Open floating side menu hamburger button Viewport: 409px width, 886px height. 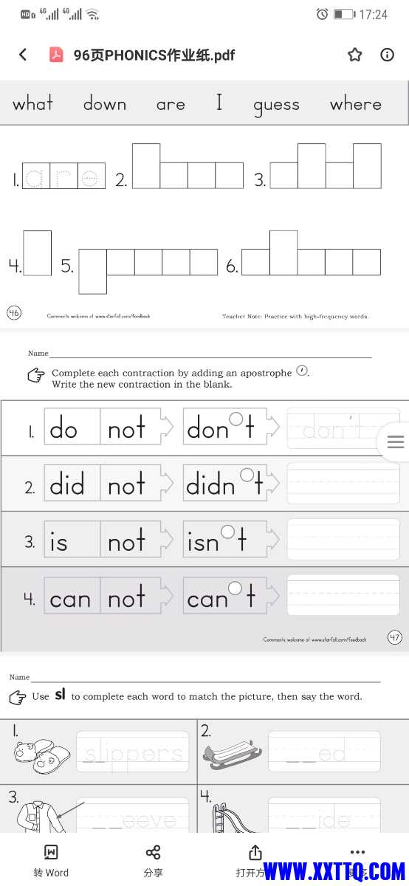click(x=396, y=442)
